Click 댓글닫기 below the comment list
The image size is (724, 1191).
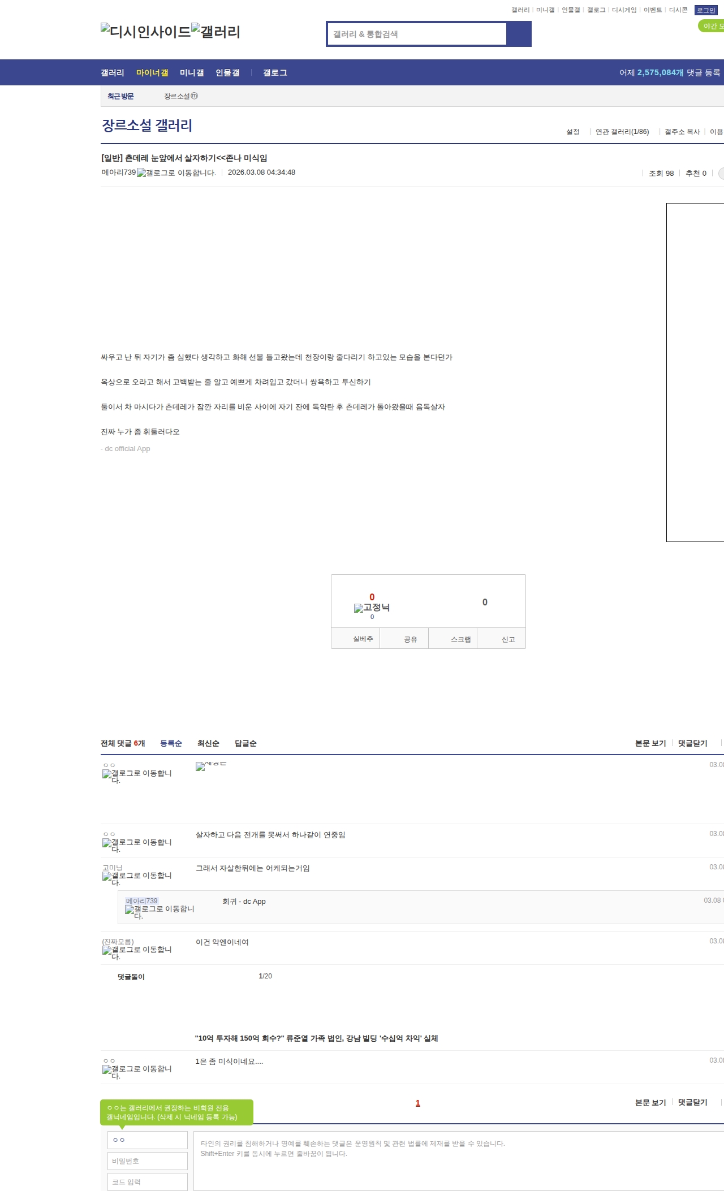click(x=693, y=1102)
